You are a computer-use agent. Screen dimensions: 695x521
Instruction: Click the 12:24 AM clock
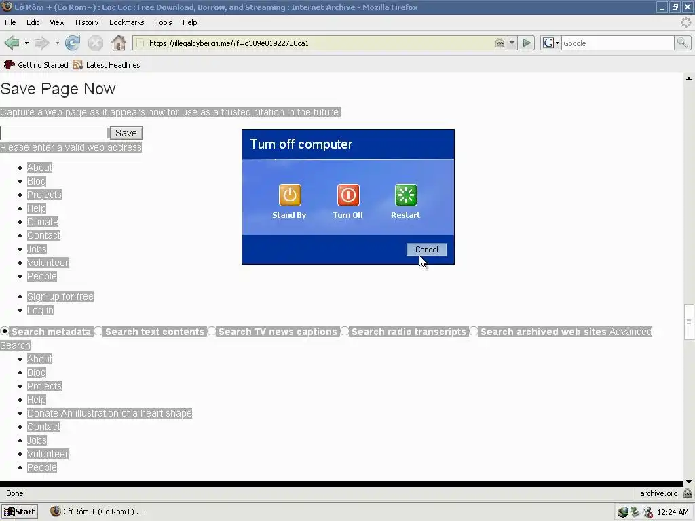point(673,512)
